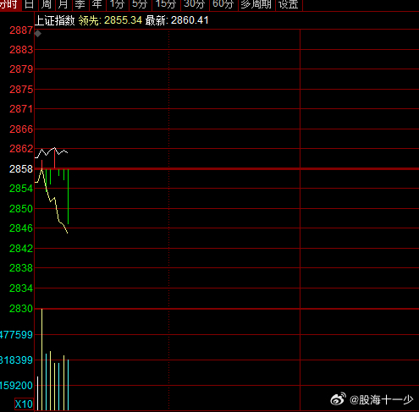The width and height of the screenshot is (419, 412).
Task: Click the 2858 previous close price label
Action: point(21,169)
